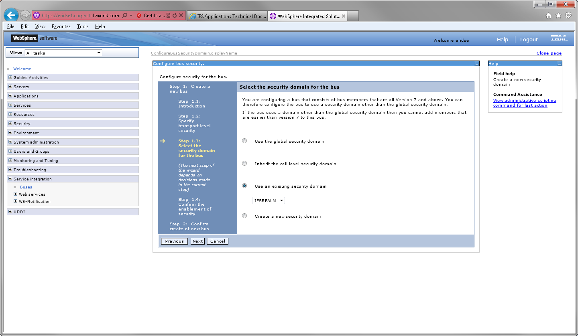This screenshot has height=336, width=578.
Task: Expand the UDDI node
Action: [x=10, y=212]
